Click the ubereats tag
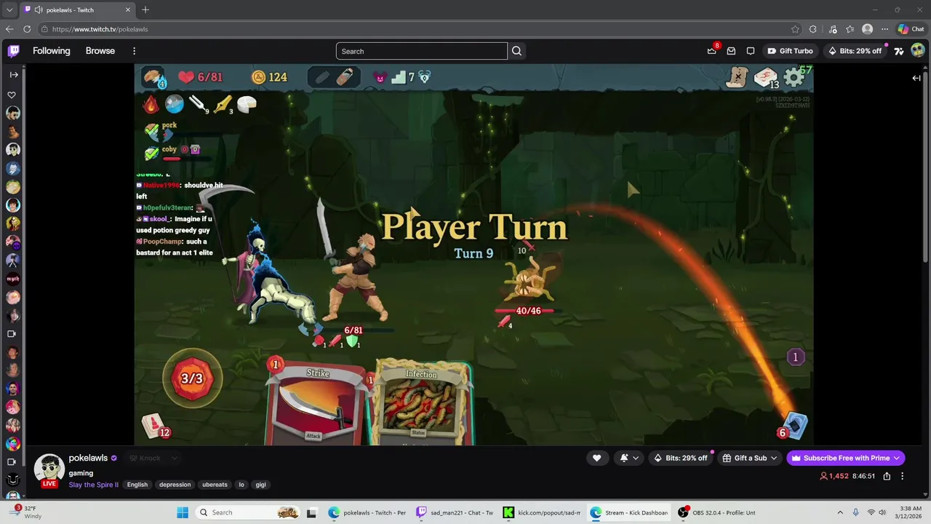Image resolution: width=931 pixels, height=524 pixels. (215, 485)
